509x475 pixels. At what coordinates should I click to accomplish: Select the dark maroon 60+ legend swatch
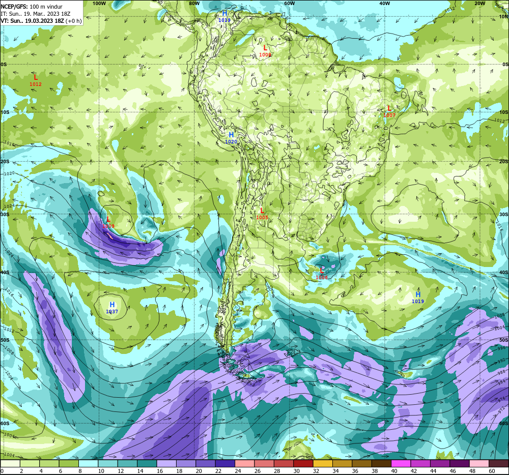(499, 464)
